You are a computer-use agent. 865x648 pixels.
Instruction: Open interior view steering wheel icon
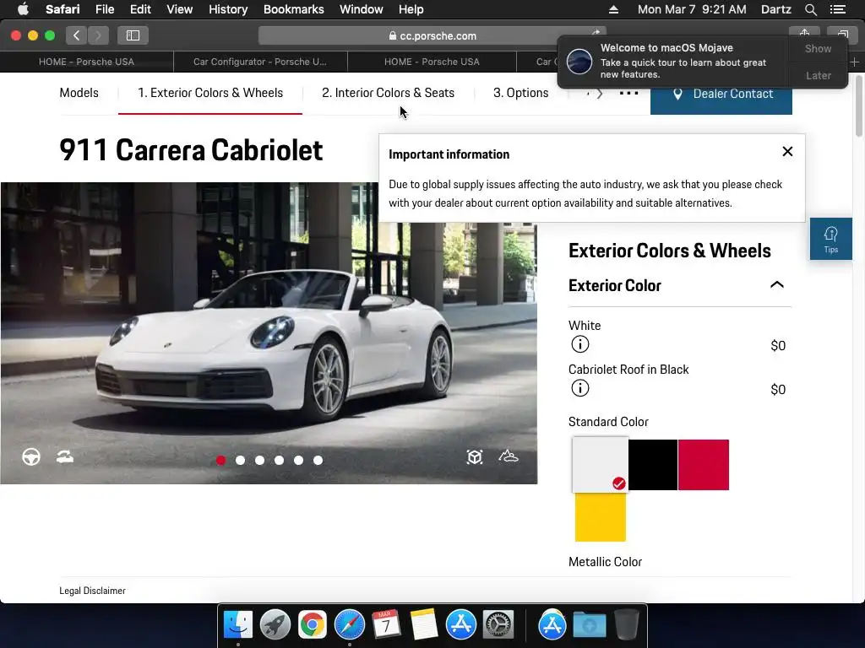pos(31,456)
